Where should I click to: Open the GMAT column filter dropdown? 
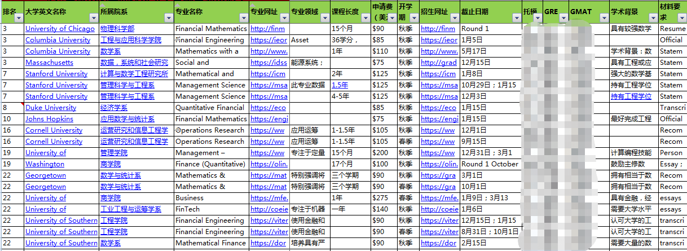pos(604,19)
